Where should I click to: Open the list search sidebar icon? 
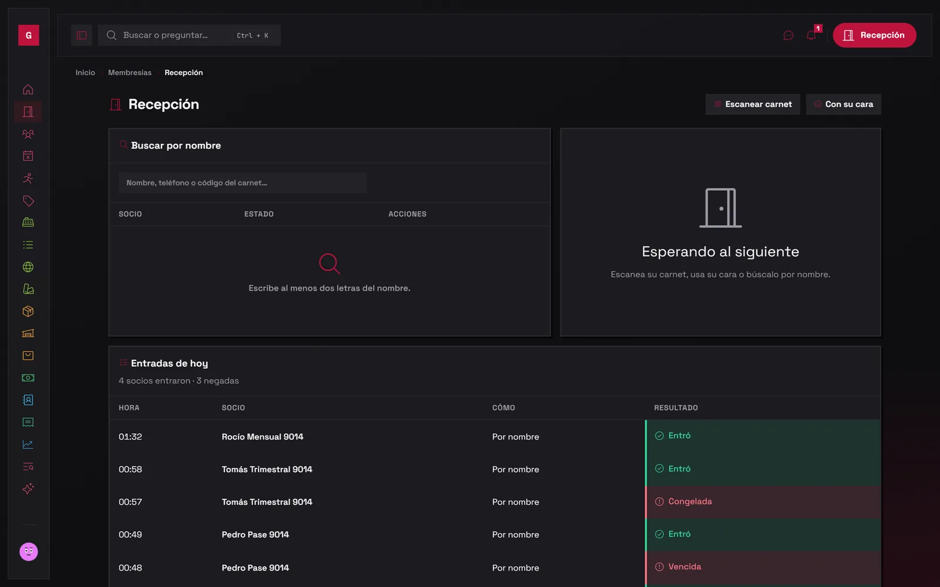pos(28,467)
